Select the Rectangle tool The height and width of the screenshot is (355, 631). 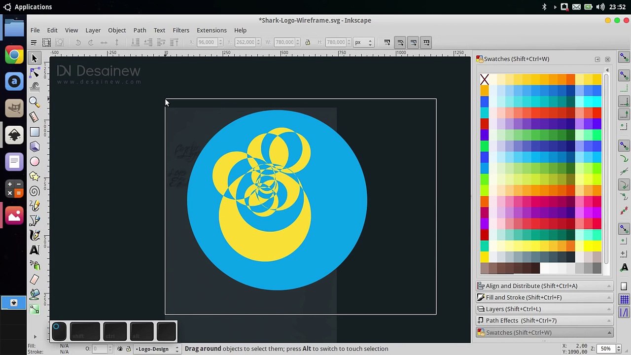tap(35, 132)
